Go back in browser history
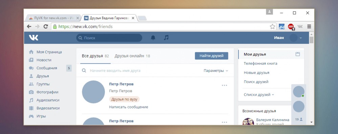This screenshot has height=134, width=338. (29, 26)
